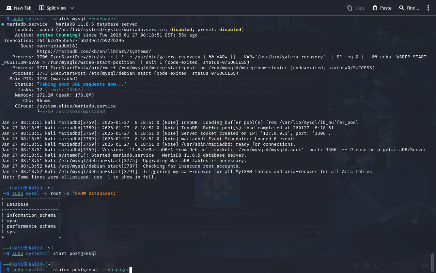Click performance_schema in the database list
Screen dimensions: 436x273
(31, 226)
